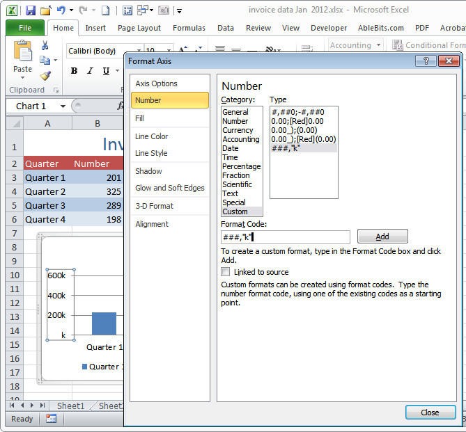Click the Format Painter brush icon

(45, 76)
